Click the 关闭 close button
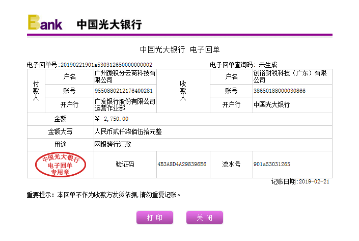This screenshot has width=359, height=241. [205, 218]
